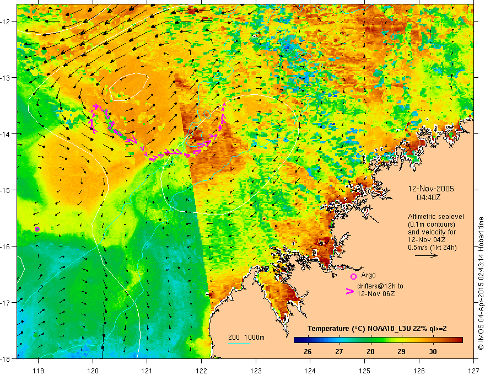Click the '0.5m/s (1kt 24h)' label

coord(432,247)
